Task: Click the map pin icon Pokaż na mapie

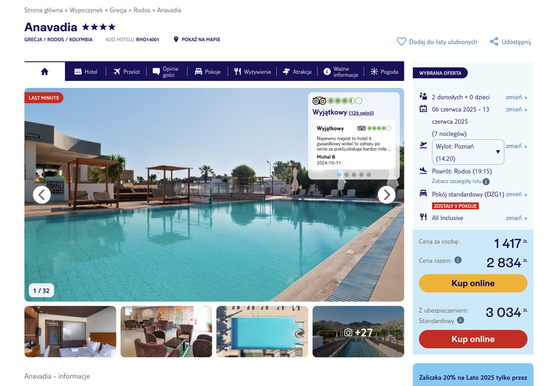Action: click(176, 39)
